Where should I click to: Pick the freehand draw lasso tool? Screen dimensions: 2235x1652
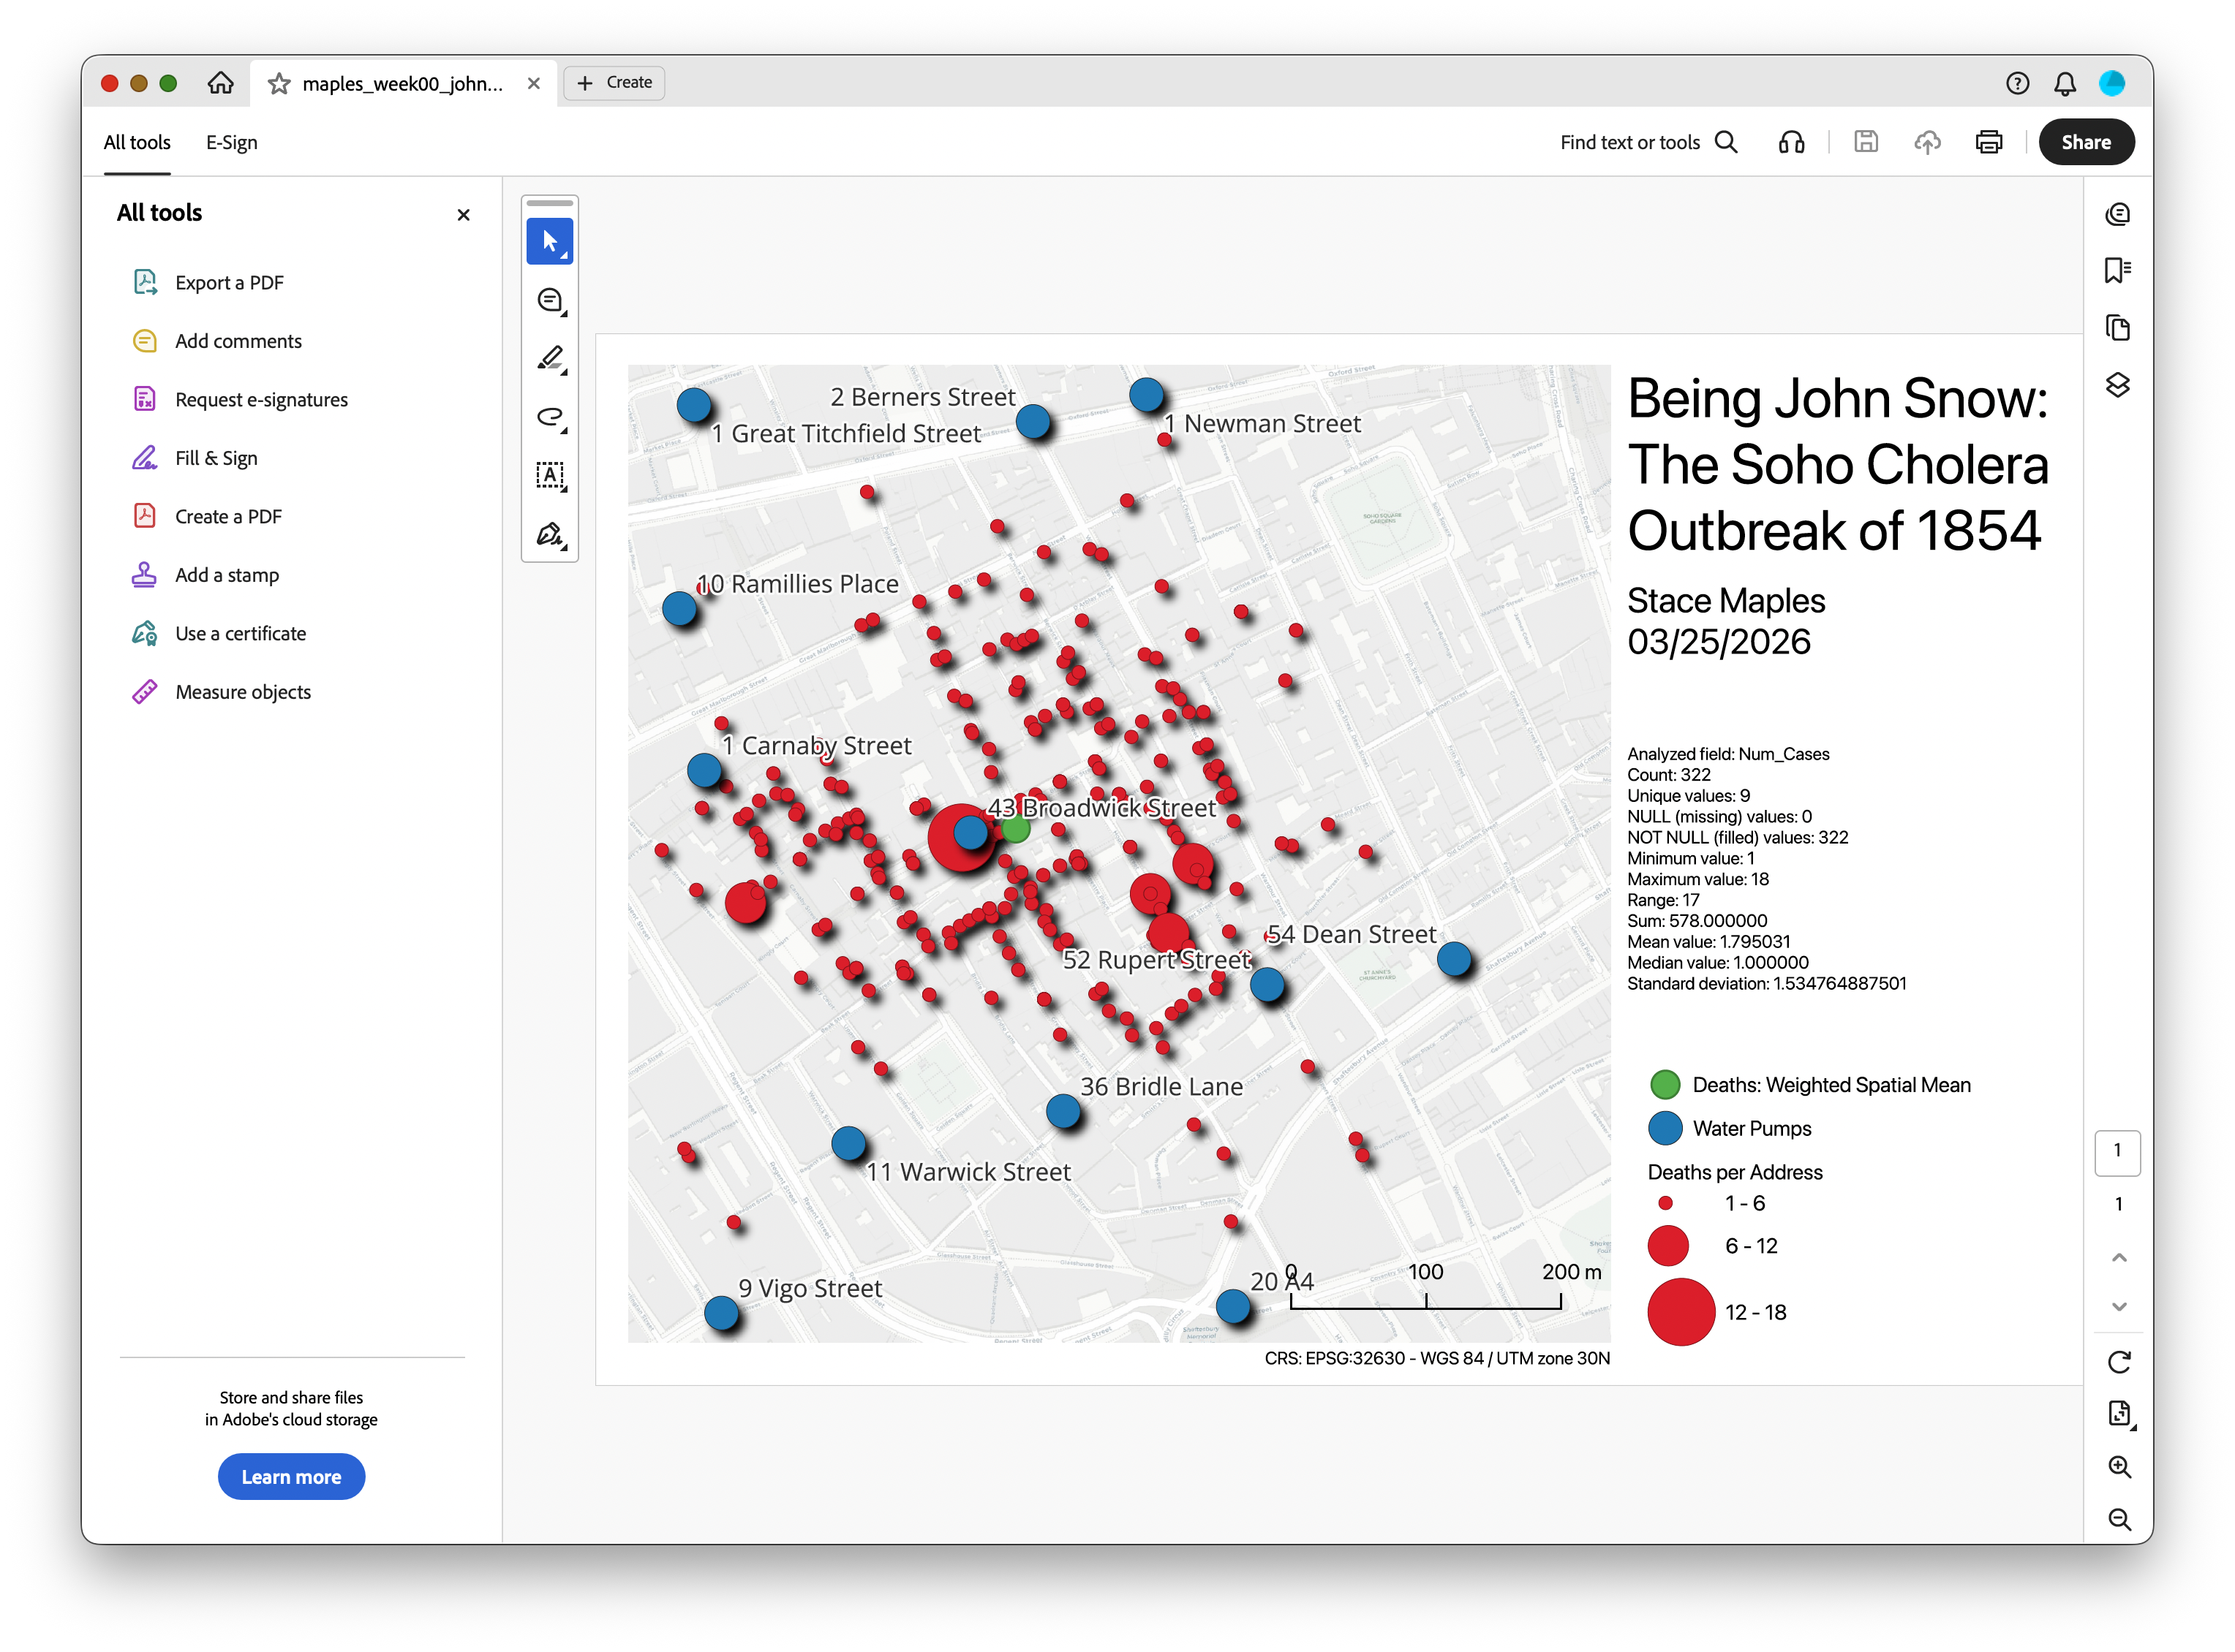click(549, 417)
